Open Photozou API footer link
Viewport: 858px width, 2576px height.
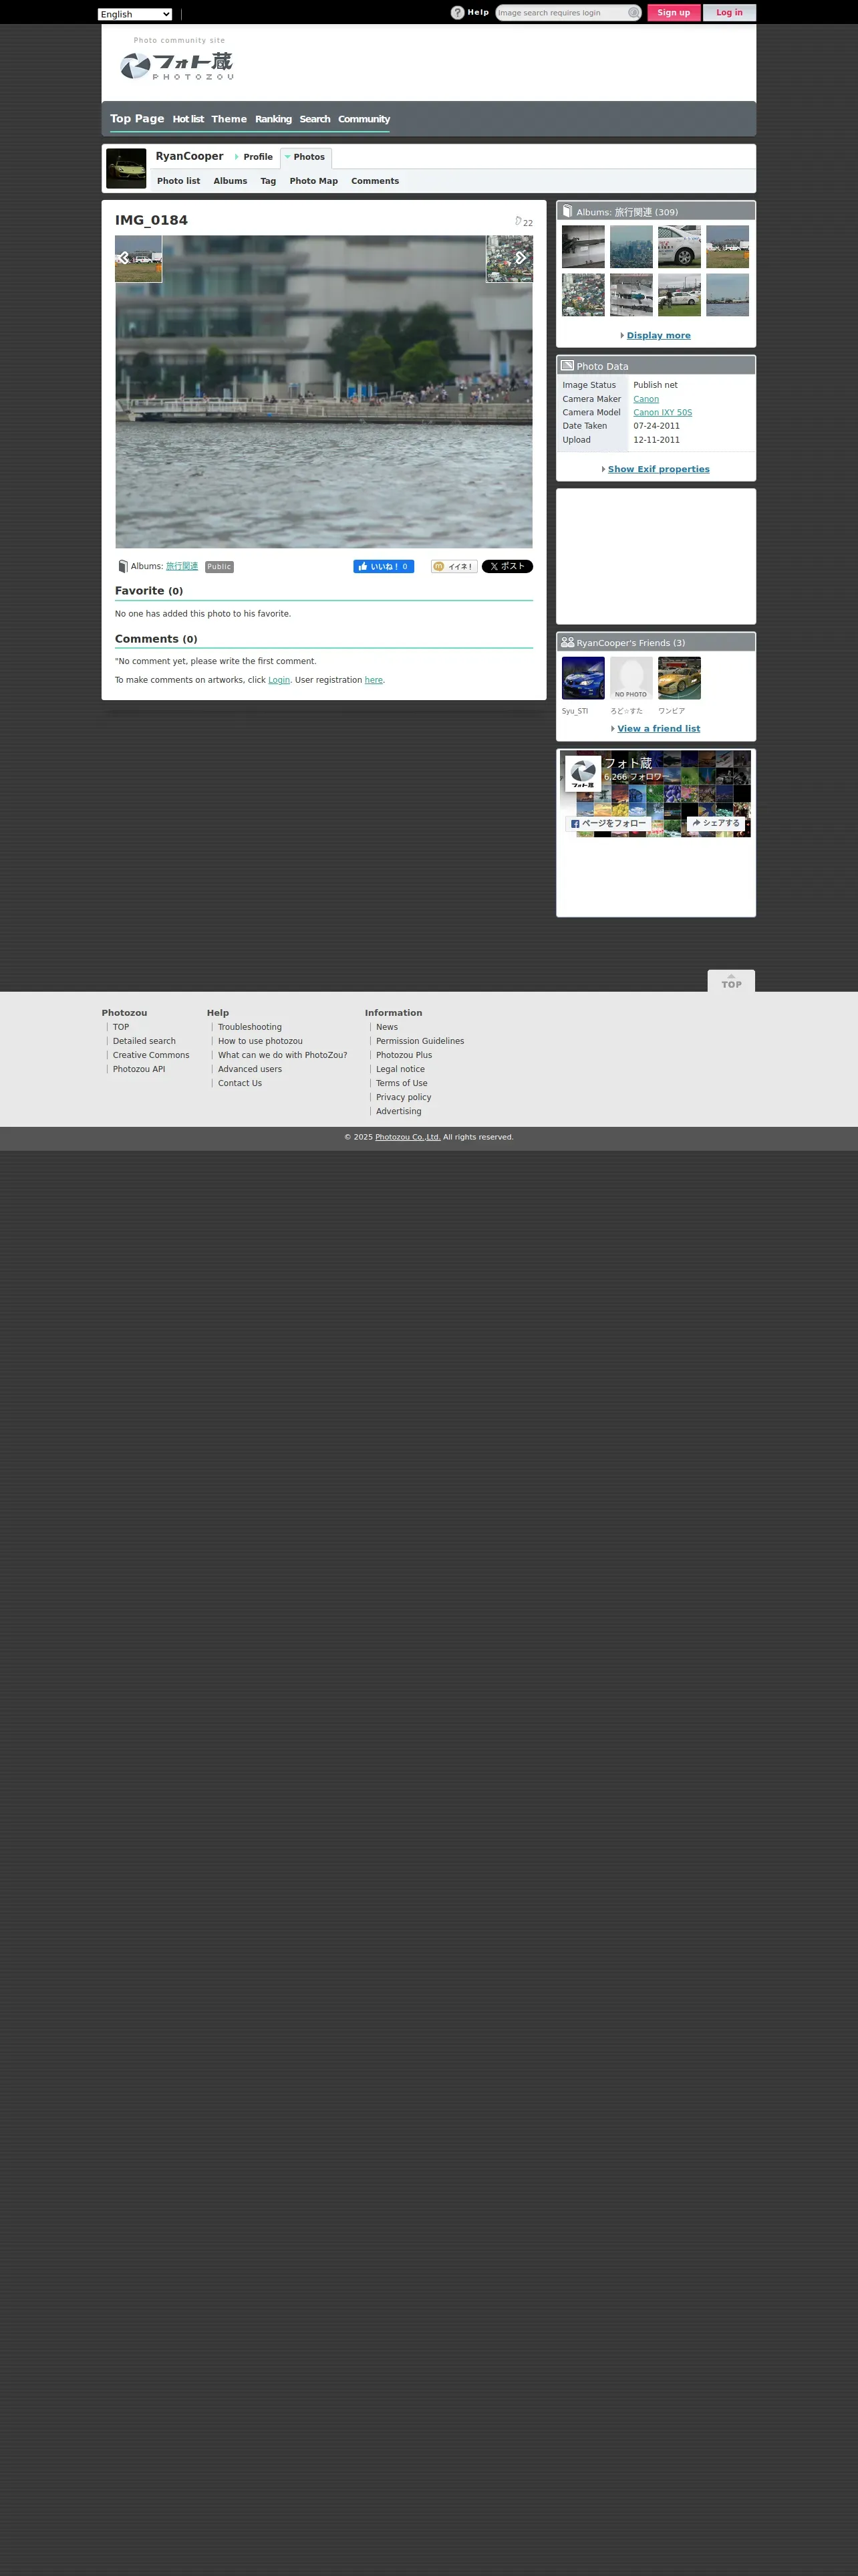pyautogui.click(x=139, y=1069)
